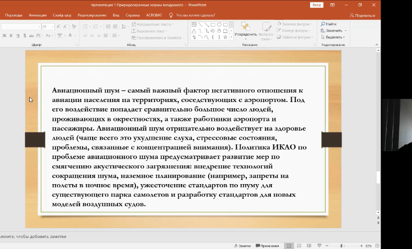Click the zoom slider in the status bar
The width and height of the screenshot is (412, 249).
click(341, 245)
